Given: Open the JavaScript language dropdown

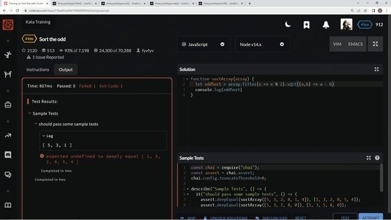Looking at the screenshot, I should tap(203, 44).
